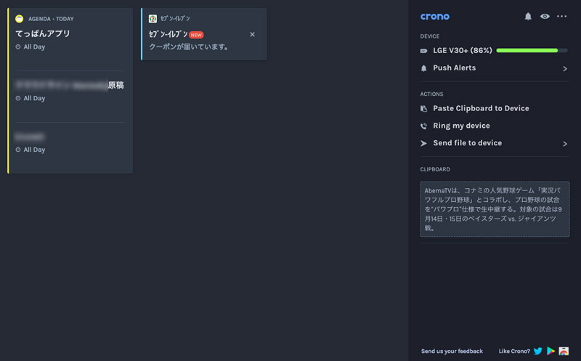This screenshot has width=581, height=361.
Task: Click the Push Alerts bell icon
Action: pyautogui.click(x=424, y=68)
